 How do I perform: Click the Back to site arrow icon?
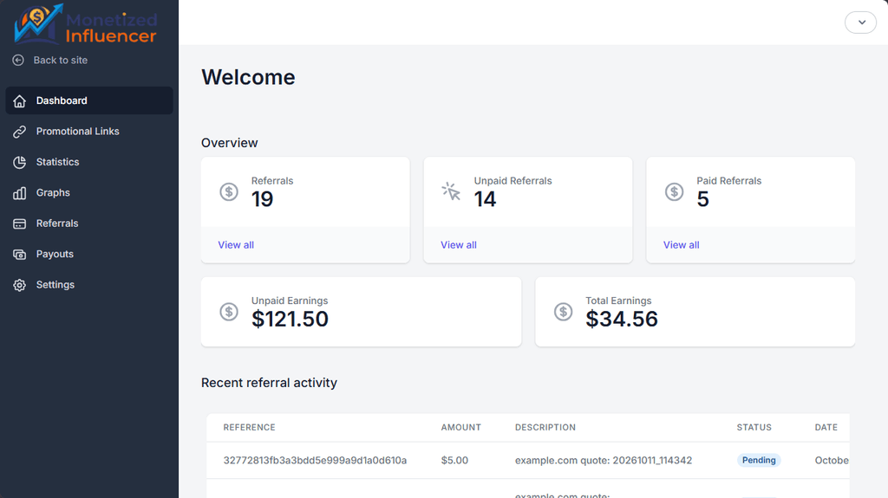[x=18, y=60]
